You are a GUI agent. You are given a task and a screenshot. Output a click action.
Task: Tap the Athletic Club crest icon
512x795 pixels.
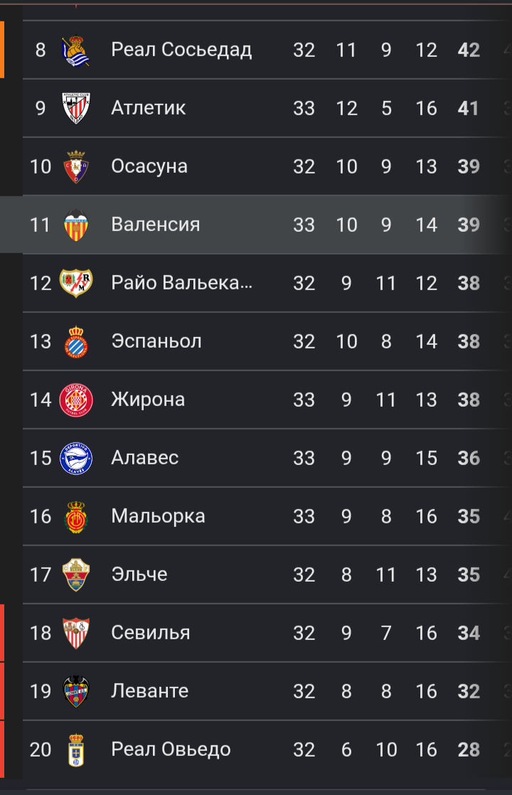[75, 108]
